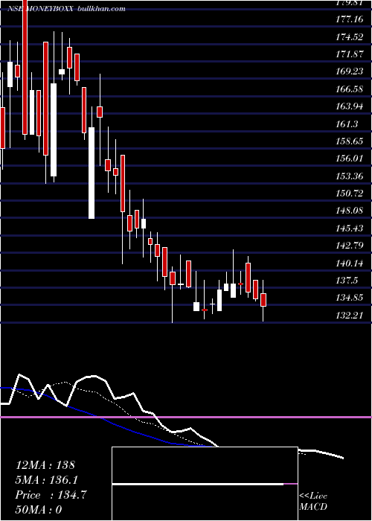Click the 137.5 price axis label

click(x=347, y=281)
